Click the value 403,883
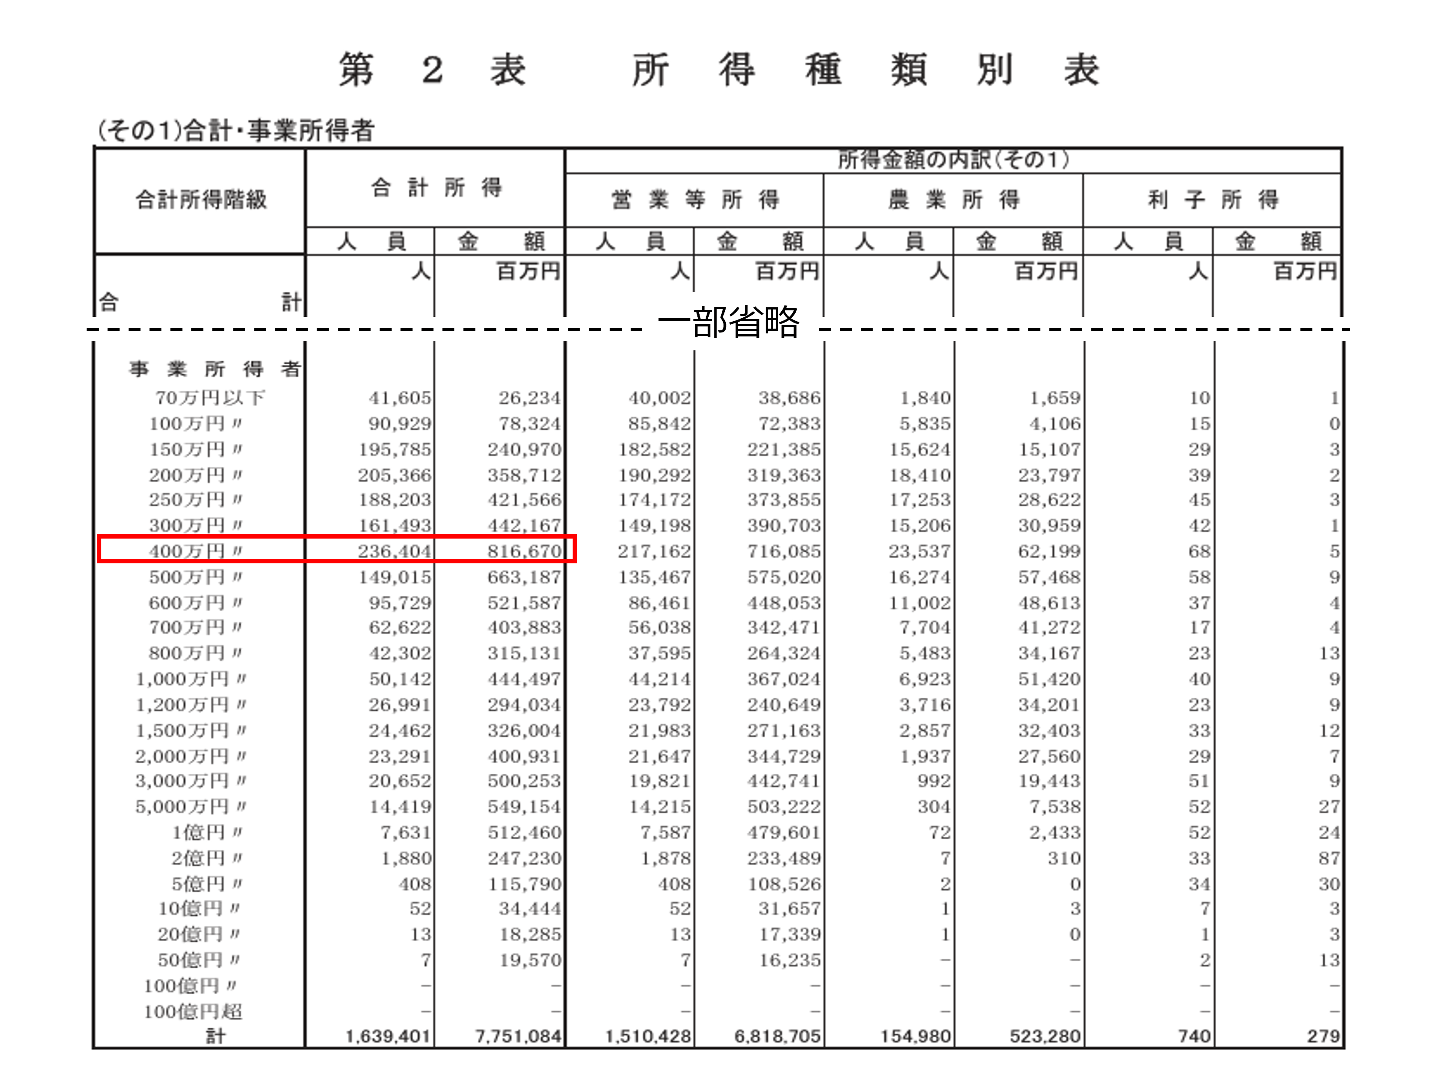 (525, 627)
